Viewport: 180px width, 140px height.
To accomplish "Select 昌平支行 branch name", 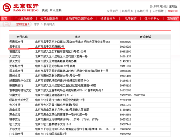I will point(15,47).
